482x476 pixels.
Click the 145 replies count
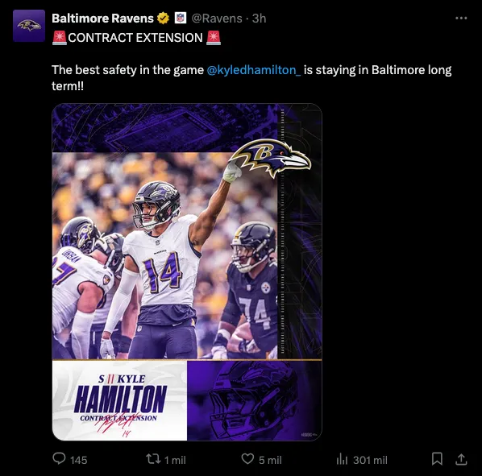tap(79, 460)
